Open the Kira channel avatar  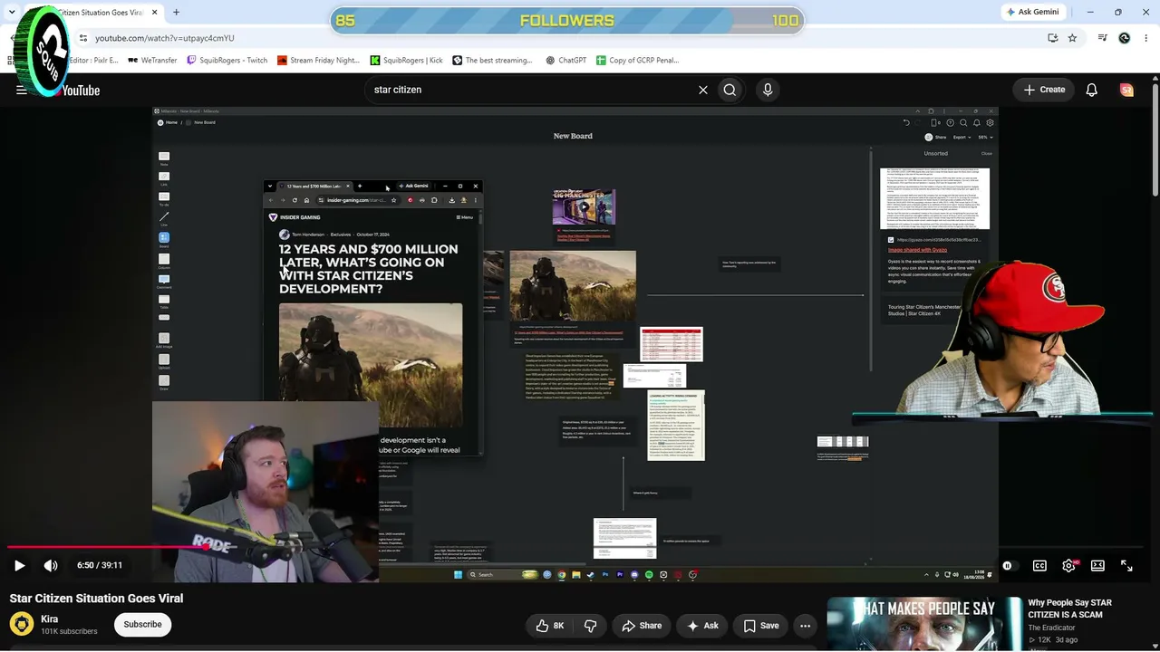pyautogui.click(x=22, y=624)
